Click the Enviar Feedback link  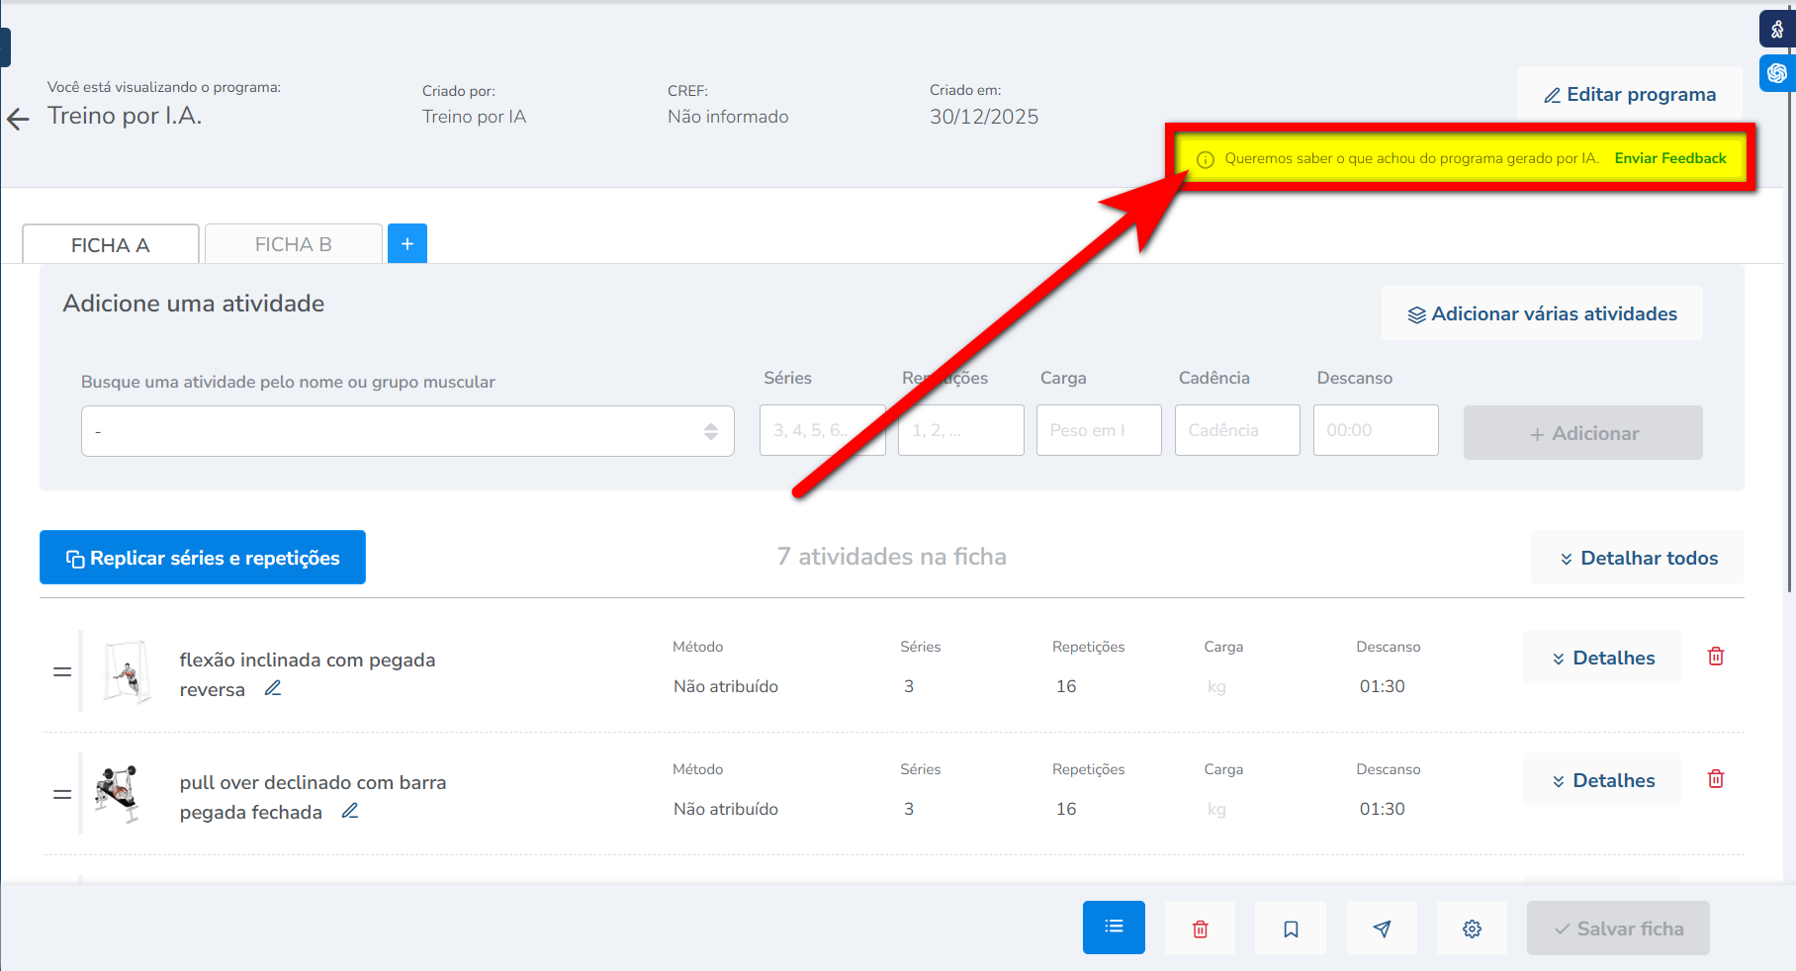point(1669,158)
